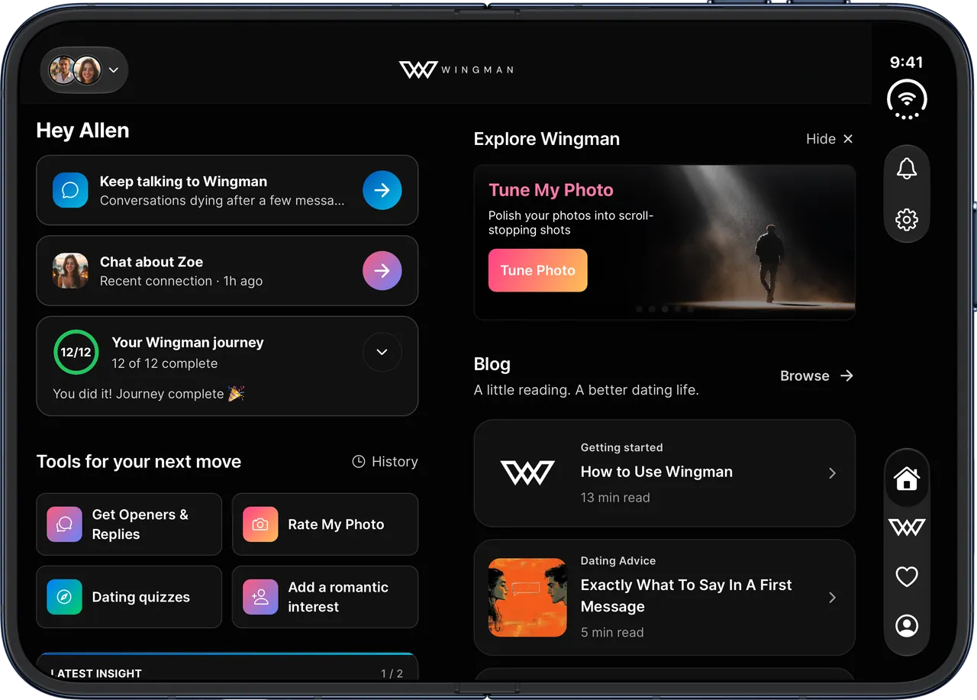Browse the blog articles
The image size is (977, 700).
click(x=817, y=376)
